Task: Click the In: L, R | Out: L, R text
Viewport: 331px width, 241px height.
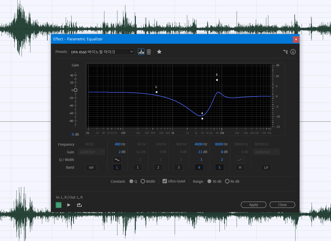Action: pos(69,197)
